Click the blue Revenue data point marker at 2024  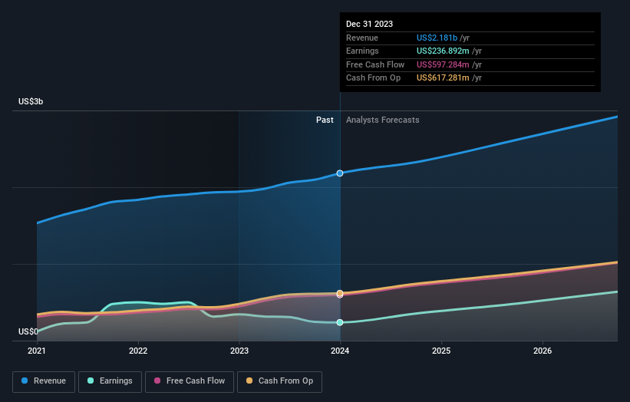point(340,173)
